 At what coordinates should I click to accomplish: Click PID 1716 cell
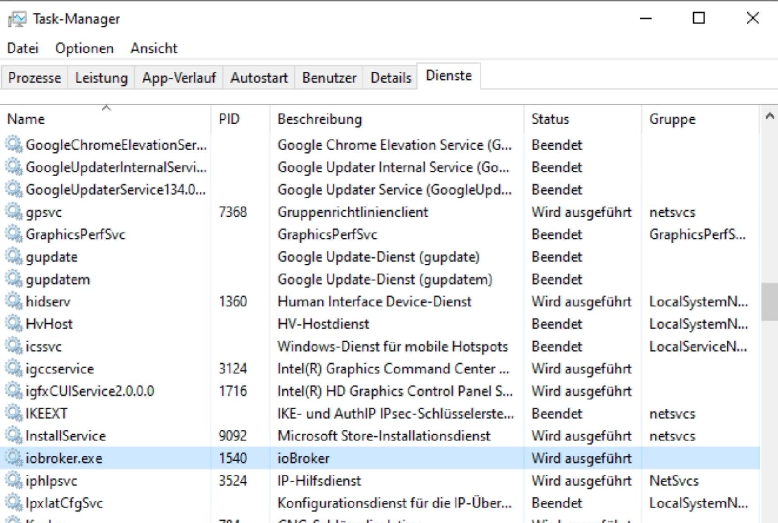(233, 391)
